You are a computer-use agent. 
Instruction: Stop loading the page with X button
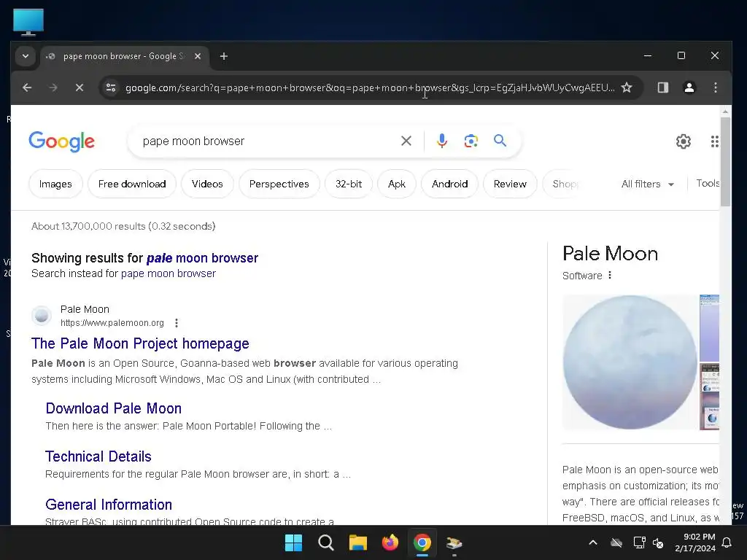point(79,87)
